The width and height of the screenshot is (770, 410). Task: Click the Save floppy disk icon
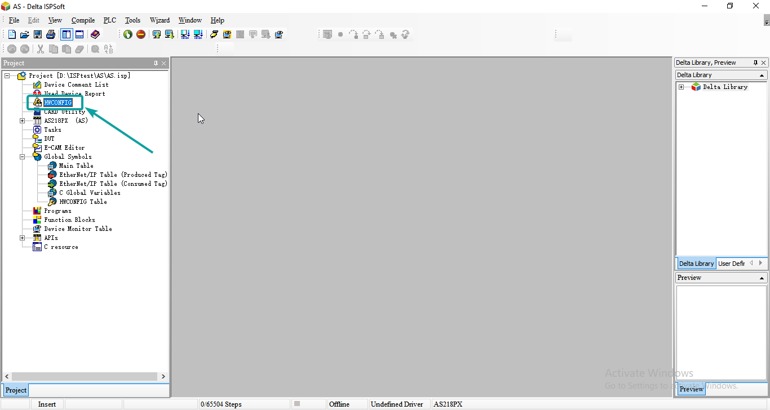click(x=38, y=34)
